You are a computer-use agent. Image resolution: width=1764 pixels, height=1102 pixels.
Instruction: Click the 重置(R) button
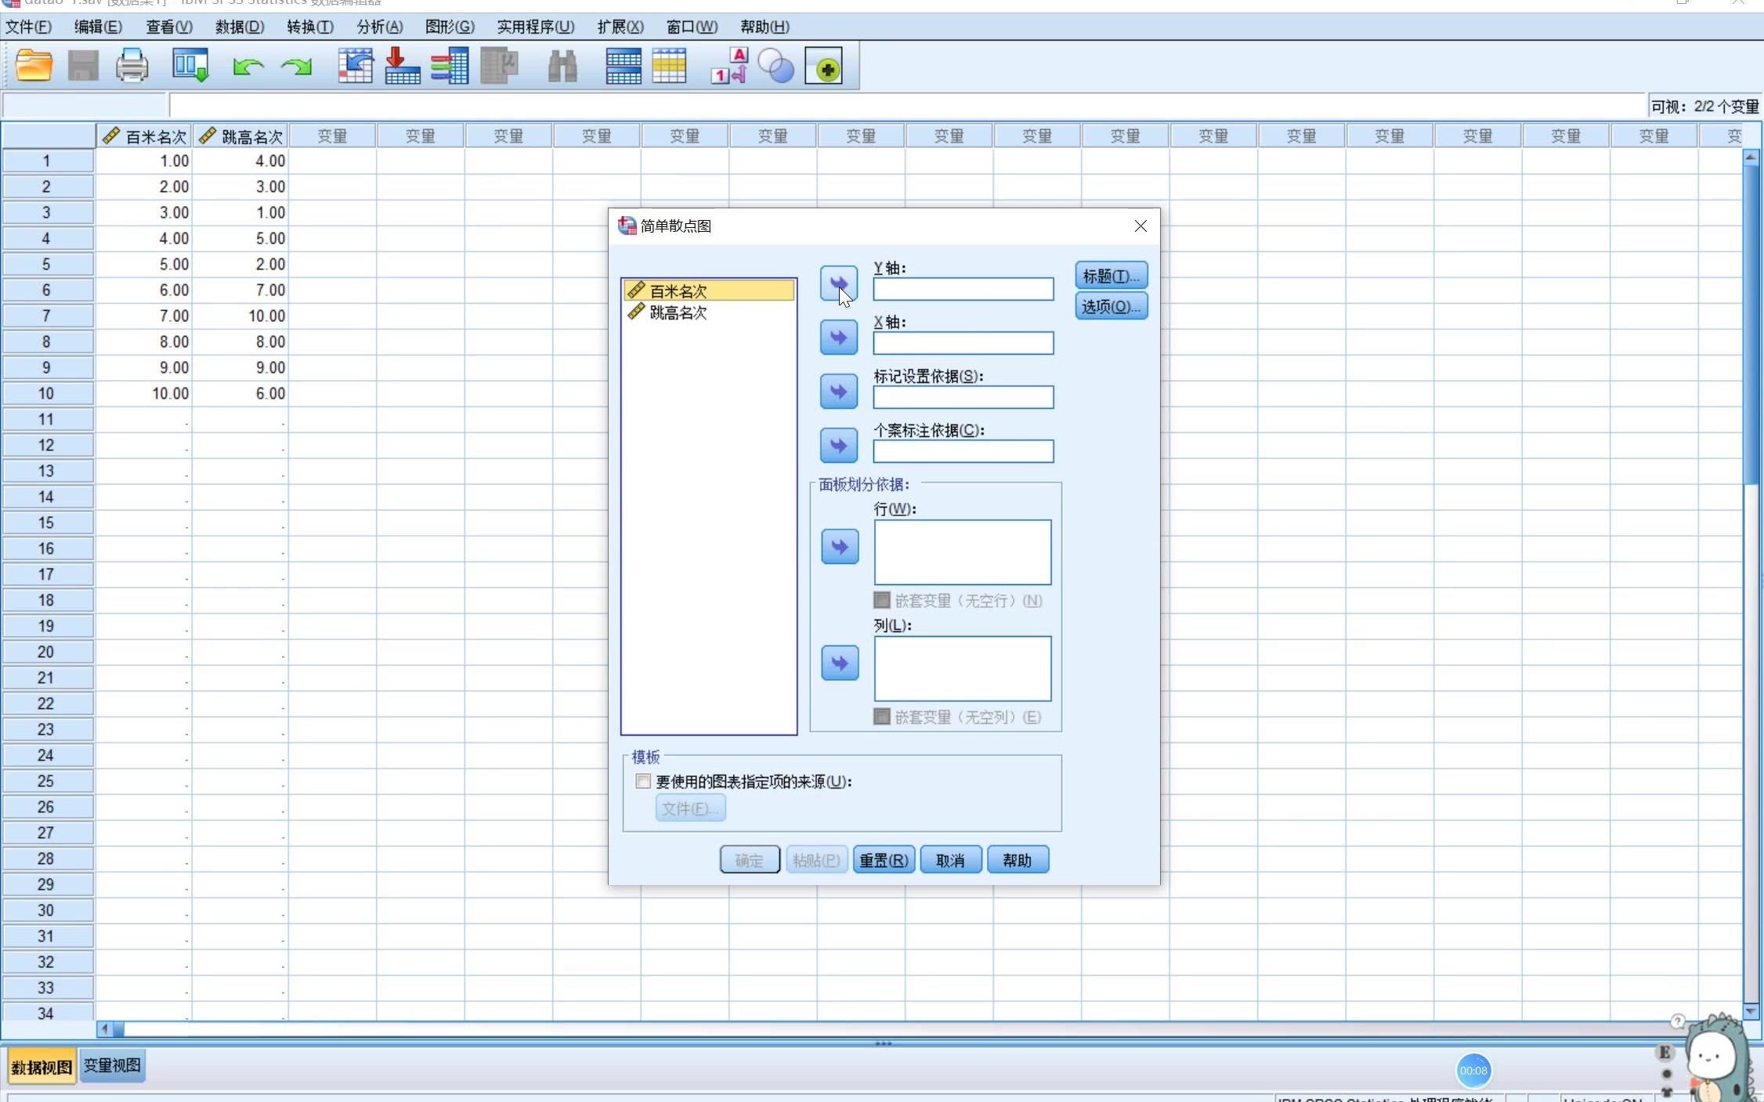pyautogui.click(x=884, y=860)
